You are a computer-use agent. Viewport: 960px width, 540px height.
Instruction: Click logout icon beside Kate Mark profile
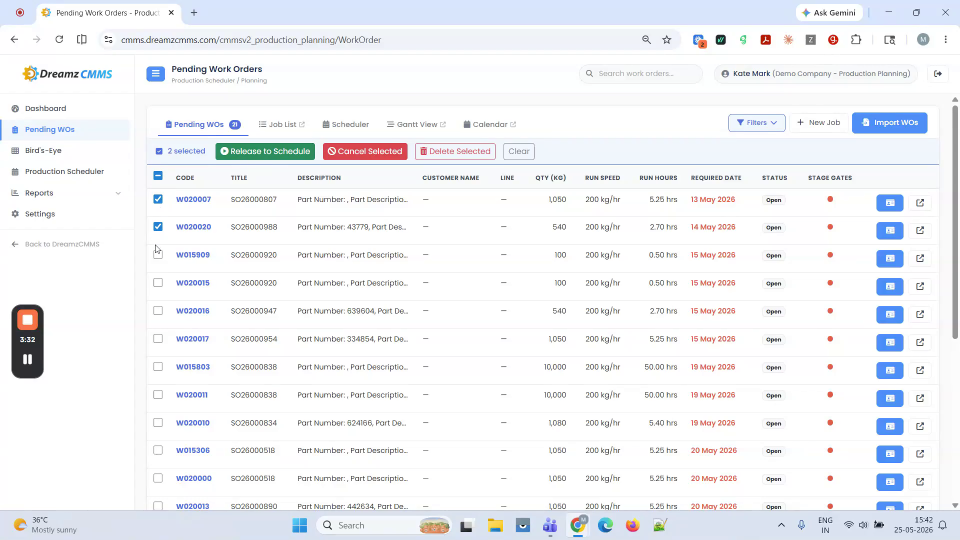pyautogui.click(x=938, y=74)
